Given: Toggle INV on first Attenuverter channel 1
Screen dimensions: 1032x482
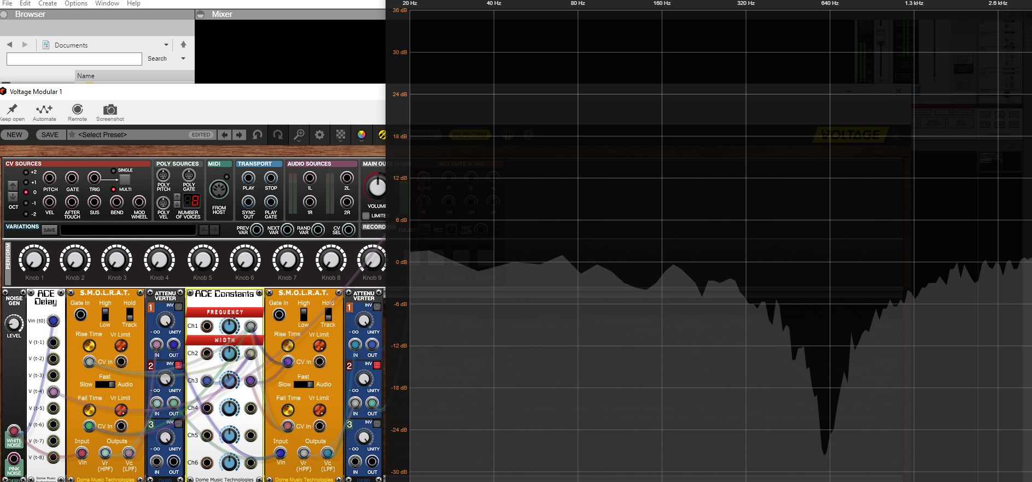Looking at the screenshot, I should (x=178, y=307).
